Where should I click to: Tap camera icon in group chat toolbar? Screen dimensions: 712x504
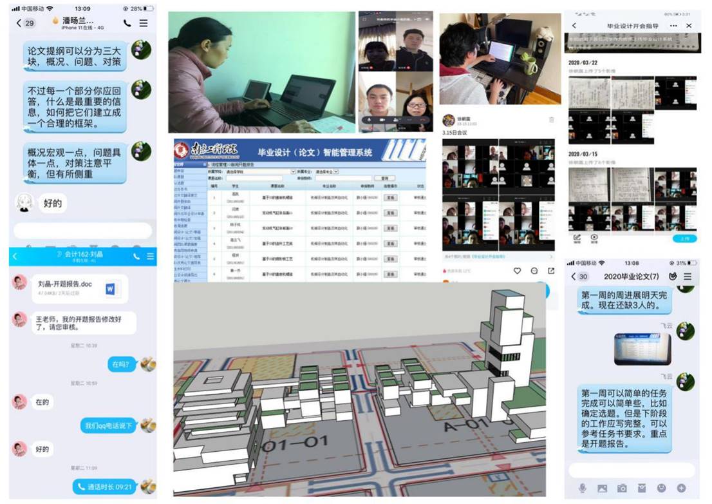click(x=621, y=488)
